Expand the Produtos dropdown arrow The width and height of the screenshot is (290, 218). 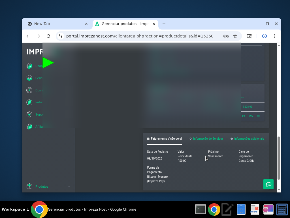(69, 186)
